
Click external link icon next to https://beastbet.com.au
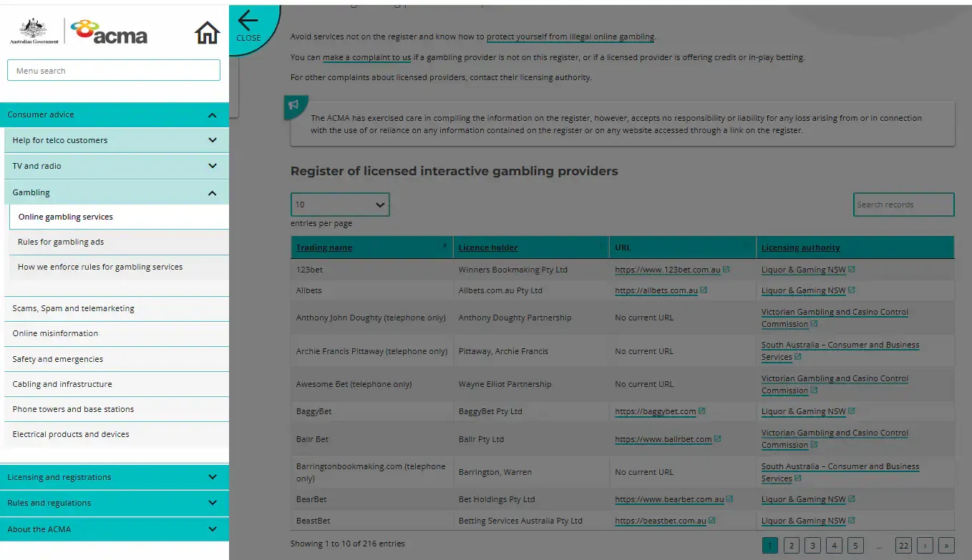coord(712,521)
